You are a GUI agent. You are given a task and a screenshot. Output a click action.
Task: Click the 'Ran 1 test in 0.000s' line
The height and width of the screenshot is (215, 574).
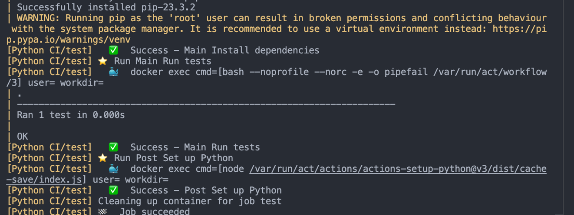tap(71, 115)
